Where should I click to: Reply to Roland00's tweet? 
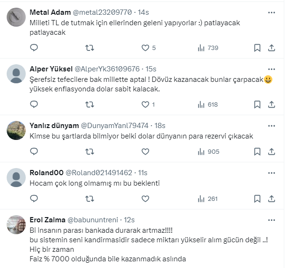[34, 199]
